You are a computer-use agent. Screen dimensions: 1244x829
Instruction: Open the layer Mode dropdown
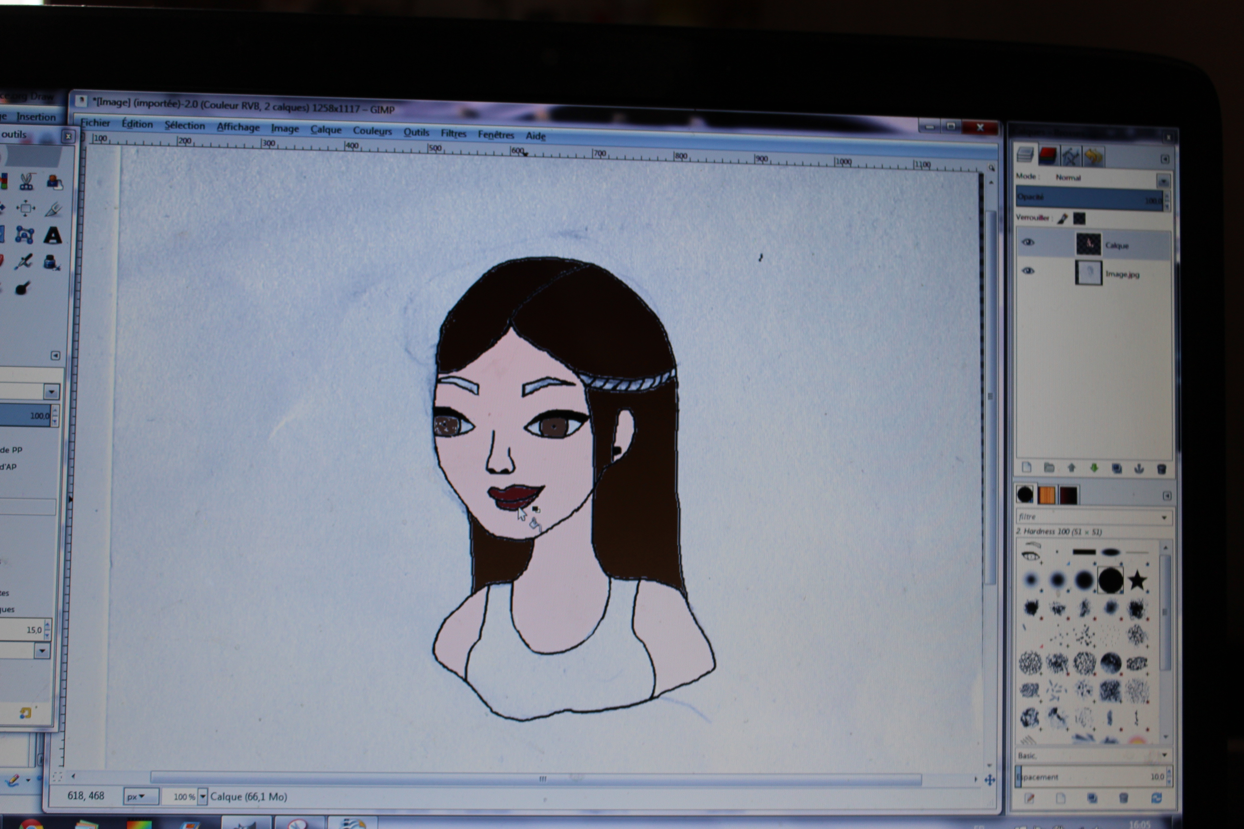pyautogui.click(x=1162, y=181)
